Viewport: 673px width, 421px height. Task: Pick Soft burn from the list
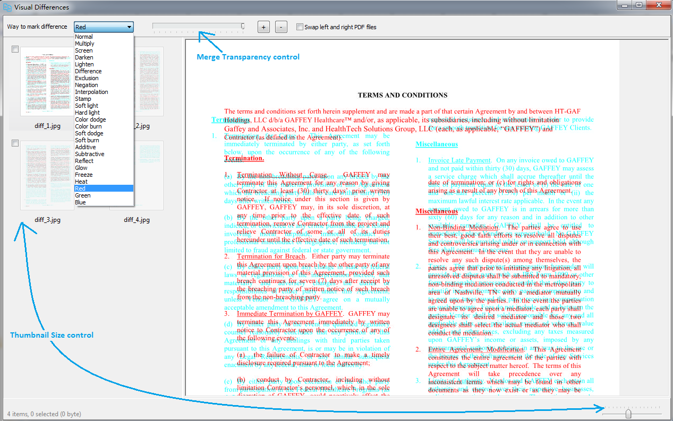coord(104,140)
